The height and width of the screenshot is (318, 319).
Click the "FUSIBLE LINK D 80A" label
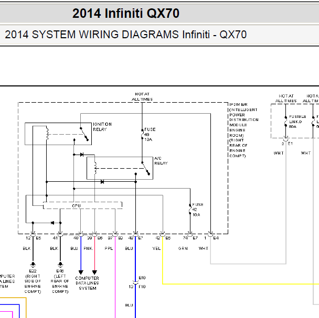297,122
